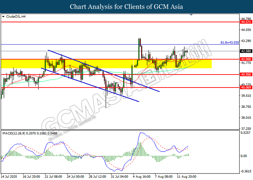Click the 43.290 price axis value
253x180 pixels.
[x=246, y=41]
